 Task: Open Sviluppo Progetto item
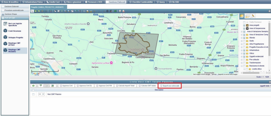(x=15, y=37)
